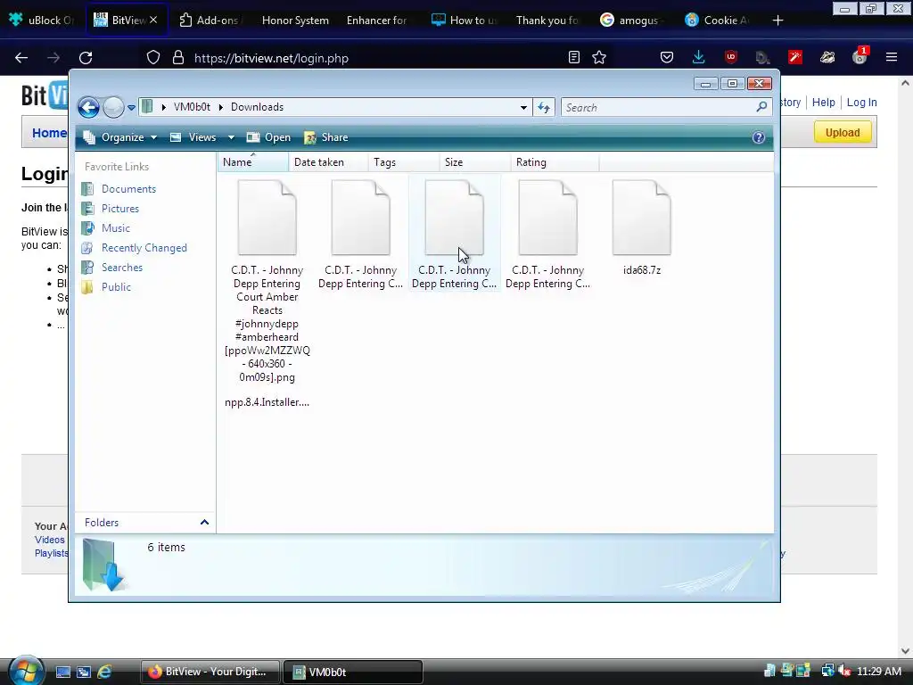Open the browser hamburger menu
Viewport: 913px width, 685px height.
892,57
